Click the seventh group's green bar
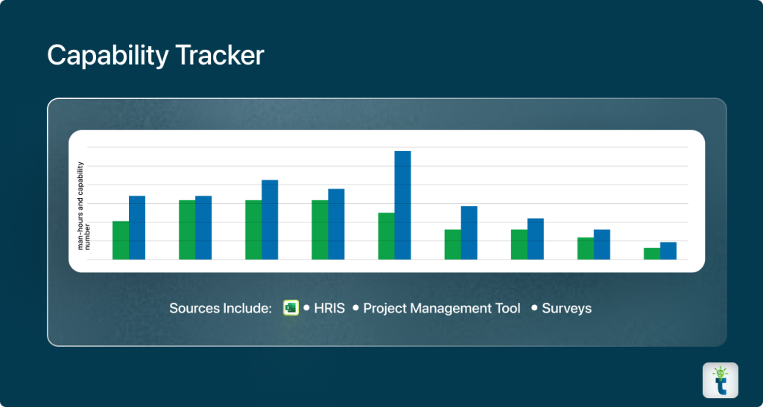This screenshot has height=407, width=763. tap(519, 245)
